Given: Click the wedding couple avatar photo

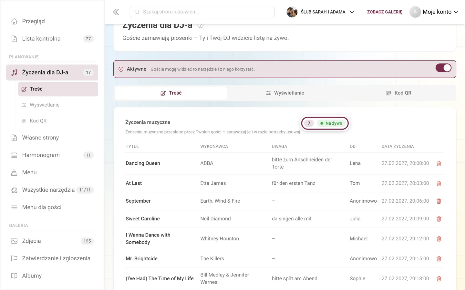Looking at the screenshot, I should [x=292, y=12].
